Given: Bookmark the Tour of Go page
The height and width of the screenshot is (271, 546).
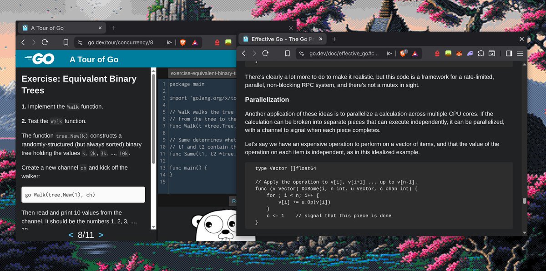Looking at the screenshot, I should click(x=66, y=42).
